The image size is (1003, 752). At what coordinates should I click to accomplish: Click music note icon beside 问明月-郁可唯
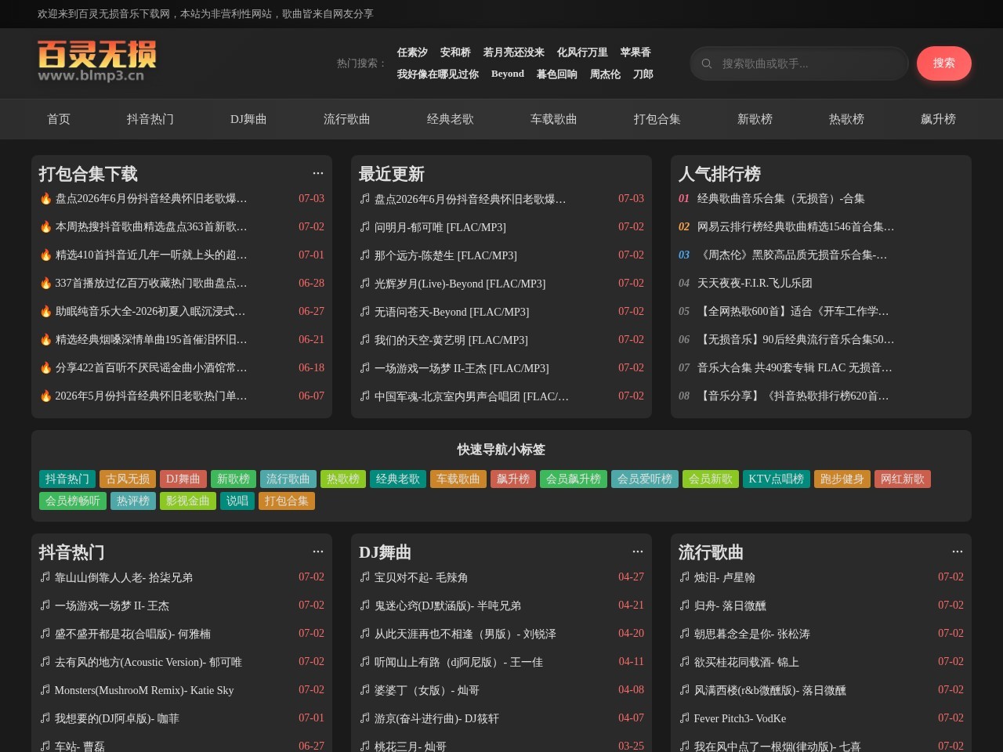point(364,226)
